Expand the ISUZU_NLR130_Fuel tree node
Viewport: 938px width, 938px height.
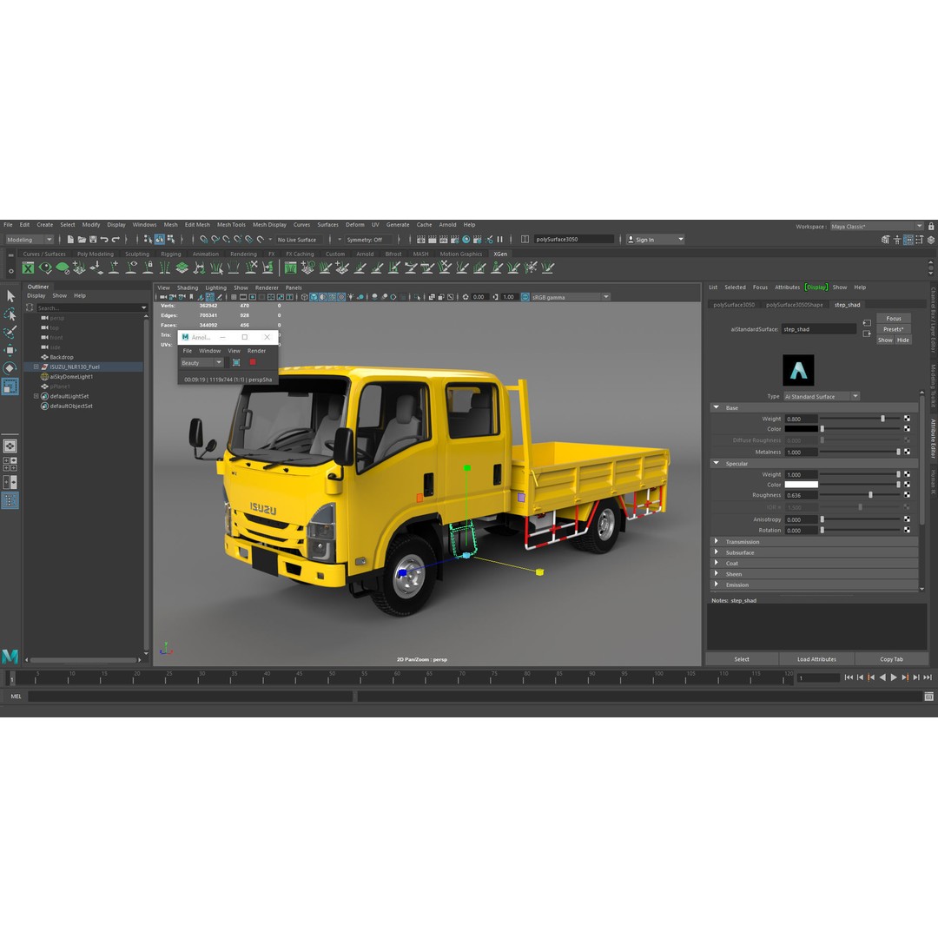(36, 367)
